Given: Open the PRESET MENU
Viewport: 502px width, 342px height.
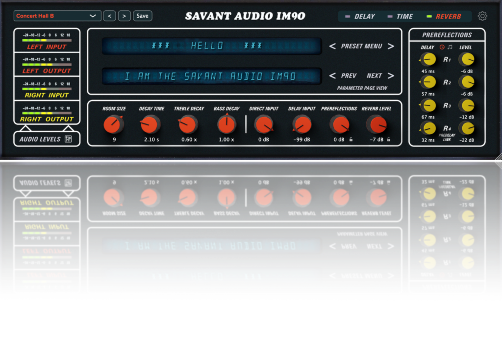Looking at the screenshot, I should pyautogui.click(x=361, y=47).
